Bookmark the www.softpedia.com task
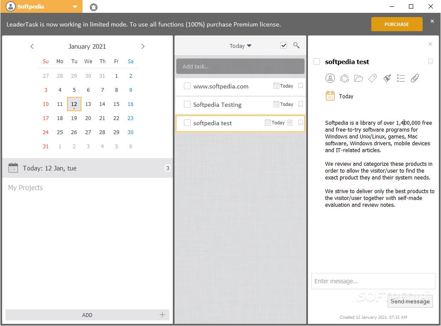 tap(300, 86)
